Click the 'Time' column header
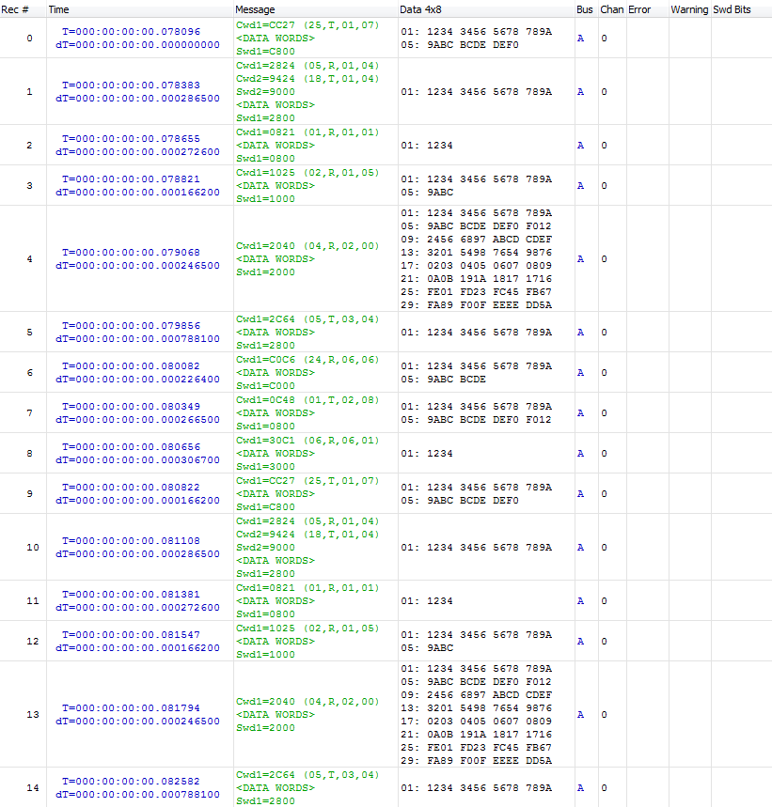772x807 pixels. coord(139,9)
